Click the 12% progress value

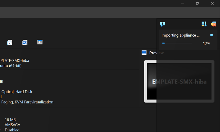click(x=206, y=44)
